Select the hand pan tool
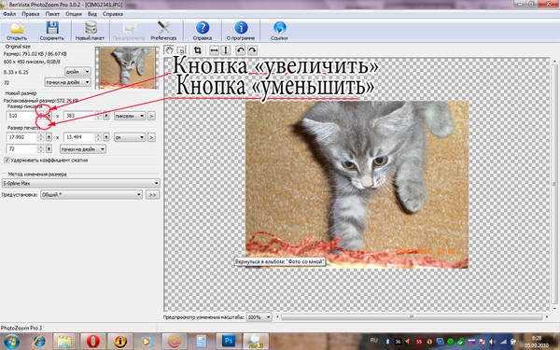 point(169,50)
